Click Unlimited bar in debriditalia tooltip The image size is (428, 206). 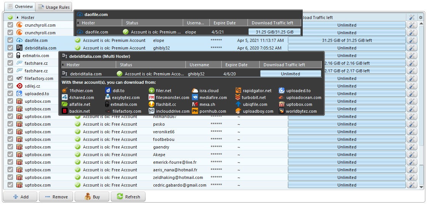tap(291, 74)
